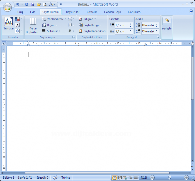Customize the Quick Access Toolbar

pyautogui.click(x=61, y=5)
